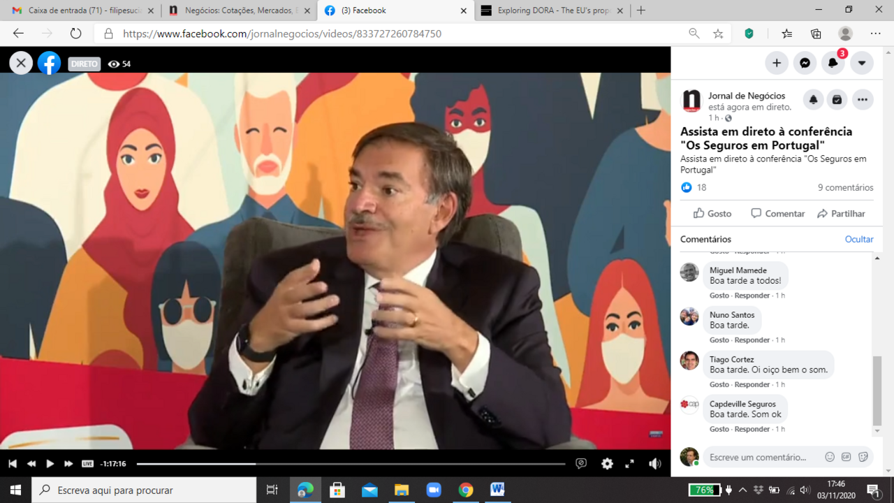
Task: Enter fullscreen video mode
Action: [x=629, y=463]
